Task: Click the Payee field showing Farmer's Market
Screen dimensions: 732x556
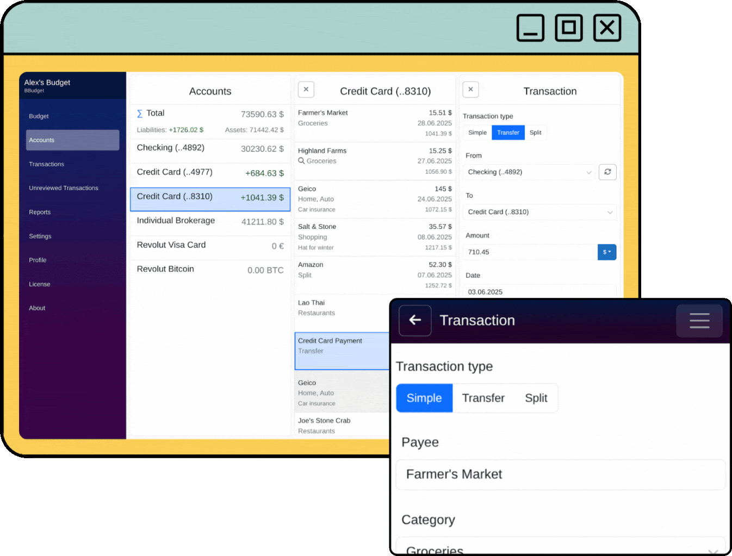Action: click(x=560, y=474)
